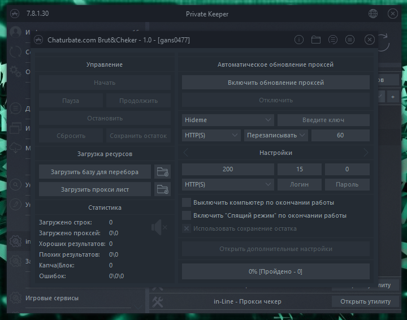
Task: Click the info icon in Brut&Cheker title bar
Action: click(x=299, y=40)
